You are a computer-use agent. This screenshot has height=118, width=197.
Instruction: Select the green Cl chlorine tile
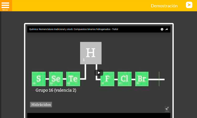(x=125, y=79)
